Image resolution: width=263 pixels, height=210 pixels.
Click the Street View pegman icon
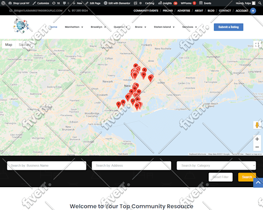pos(257,125)
